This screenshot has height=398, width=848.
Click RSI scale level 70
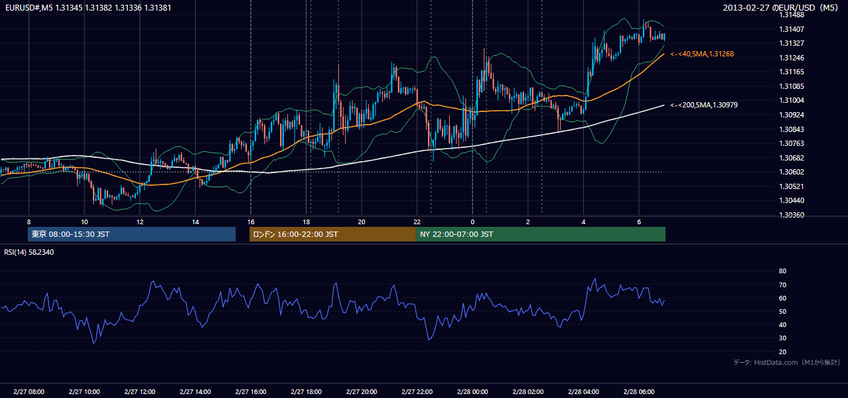pos(782,285)
